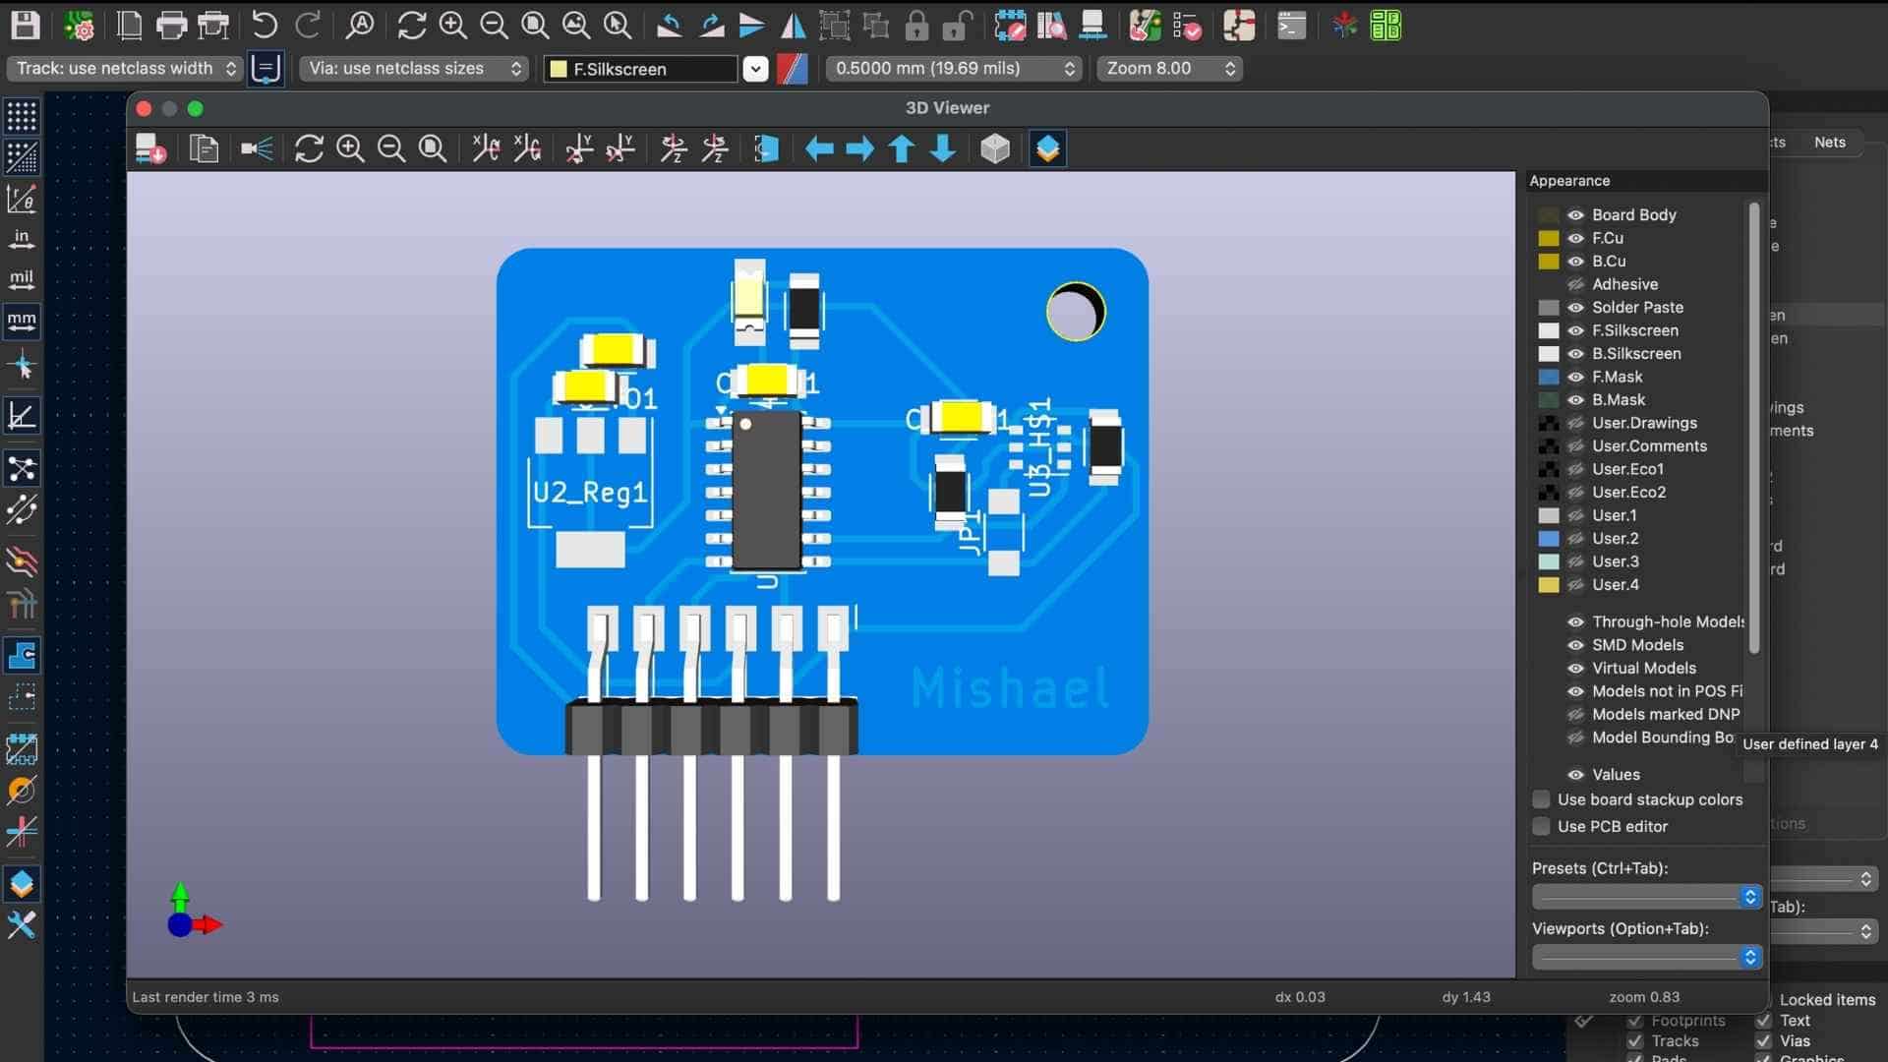This screenshot has height=1062, width=1888.
Task: Hide the F.Silkscreen layer eye toggle
Action: coord(1575,330)
